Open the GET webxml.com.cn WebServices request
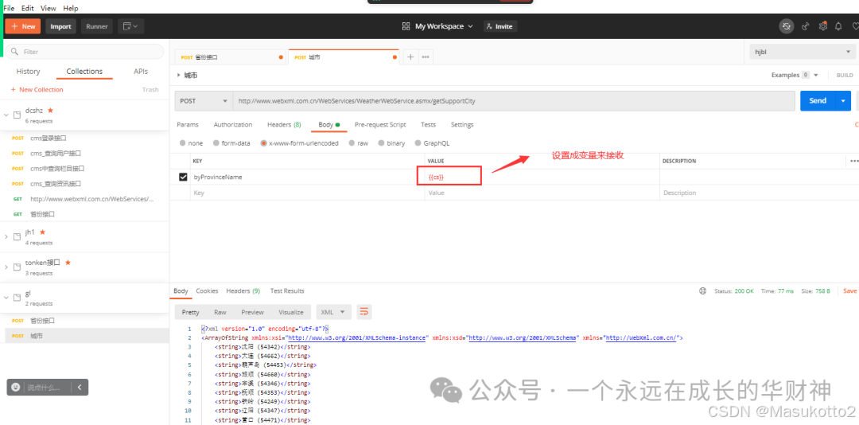This screenshot has width=859, height=425. pos(91,199)
